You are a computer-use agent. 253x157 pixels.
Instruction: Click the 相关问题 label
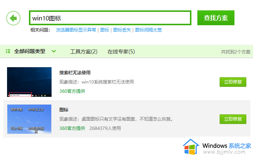click(x=40, y=30)
